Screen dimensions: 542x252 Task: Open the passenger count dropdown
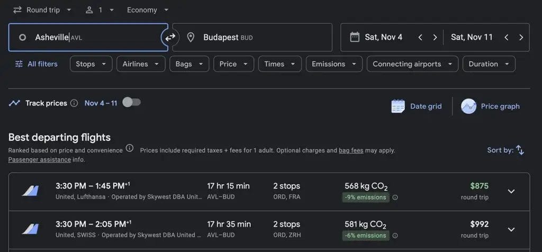100,10
